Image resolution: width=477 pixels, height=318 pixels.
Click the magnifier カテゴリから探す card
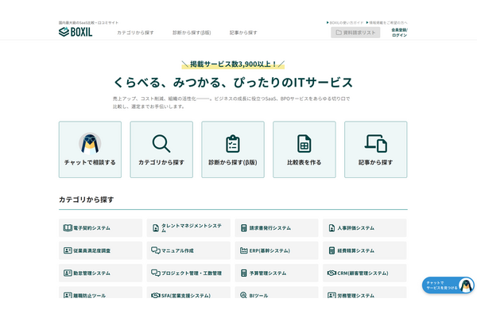[161, 149]
